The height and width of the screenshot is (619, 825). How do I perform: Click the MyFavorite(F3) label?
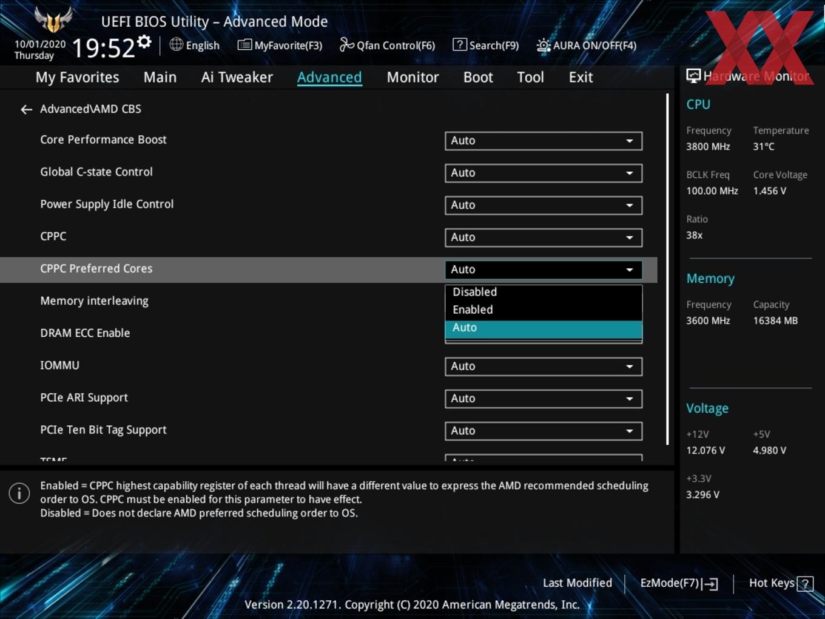[x=288, y=46]
